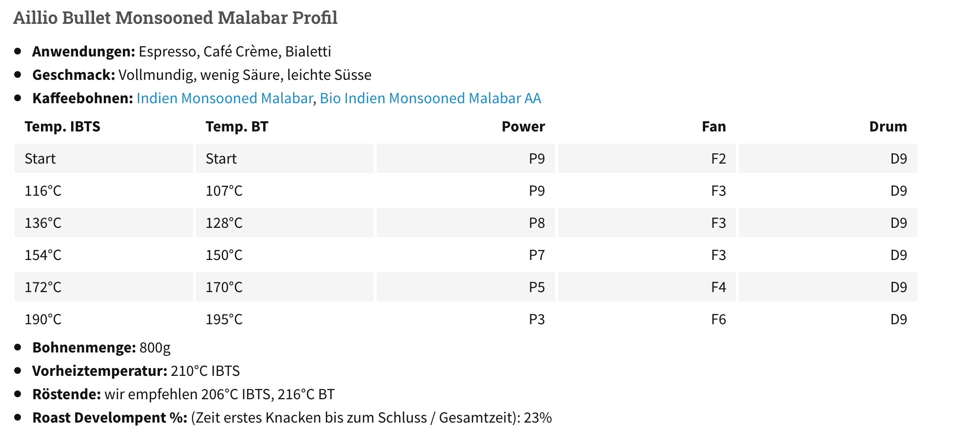Click the Vorheiztemperatur 210°C IBTS item
This screenshot has height=444, width=965.
click(136, 371)
